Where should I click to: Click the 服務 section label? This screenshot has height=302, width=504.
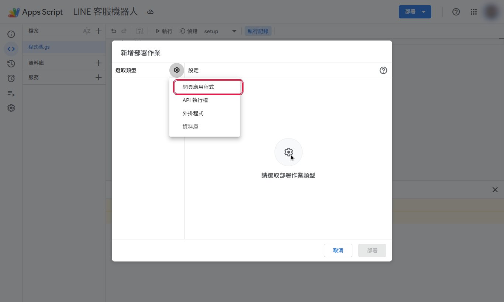34,77
